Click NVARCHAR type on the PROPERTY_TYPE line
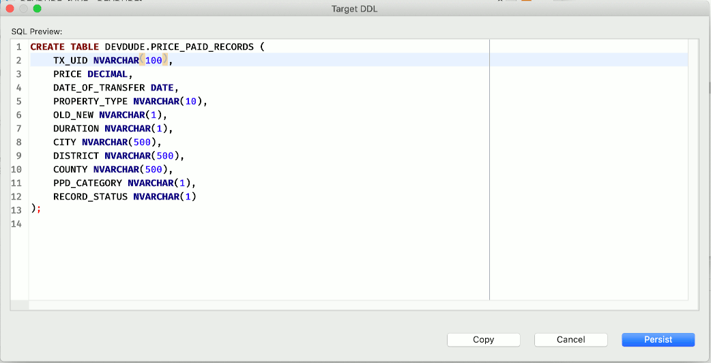This screenshot has height=363, width=711. point(156,101)
